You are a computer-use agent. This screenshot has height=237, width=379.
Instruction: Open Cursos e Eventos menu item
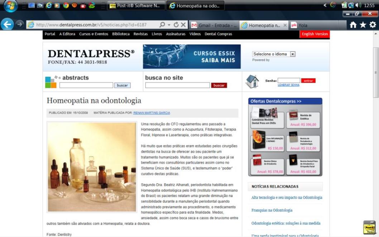(93, 34)
